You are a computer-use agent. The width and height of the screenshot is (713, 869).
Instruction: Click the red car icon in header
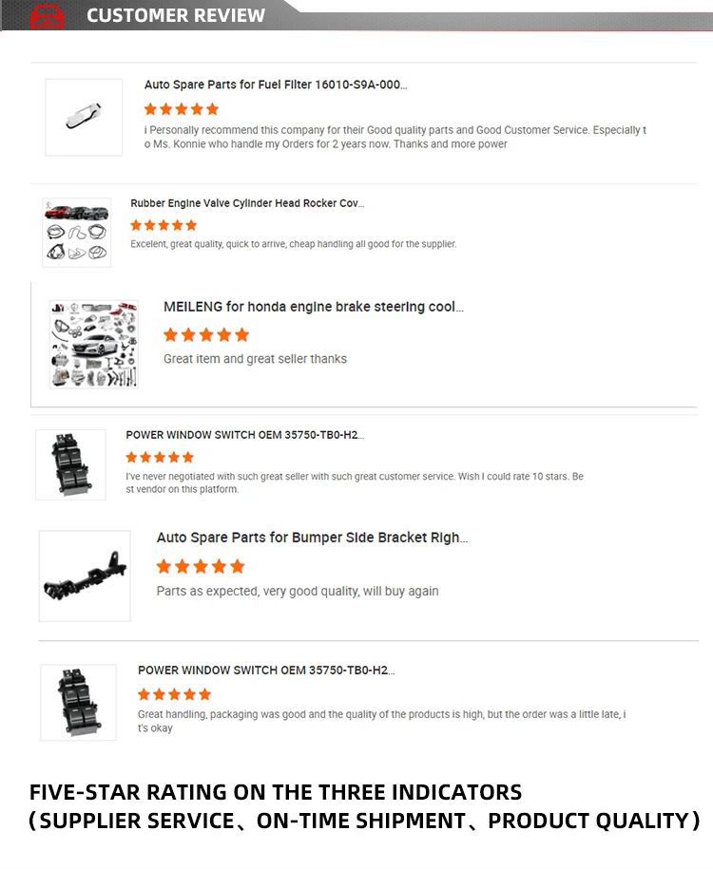point(47,16)
